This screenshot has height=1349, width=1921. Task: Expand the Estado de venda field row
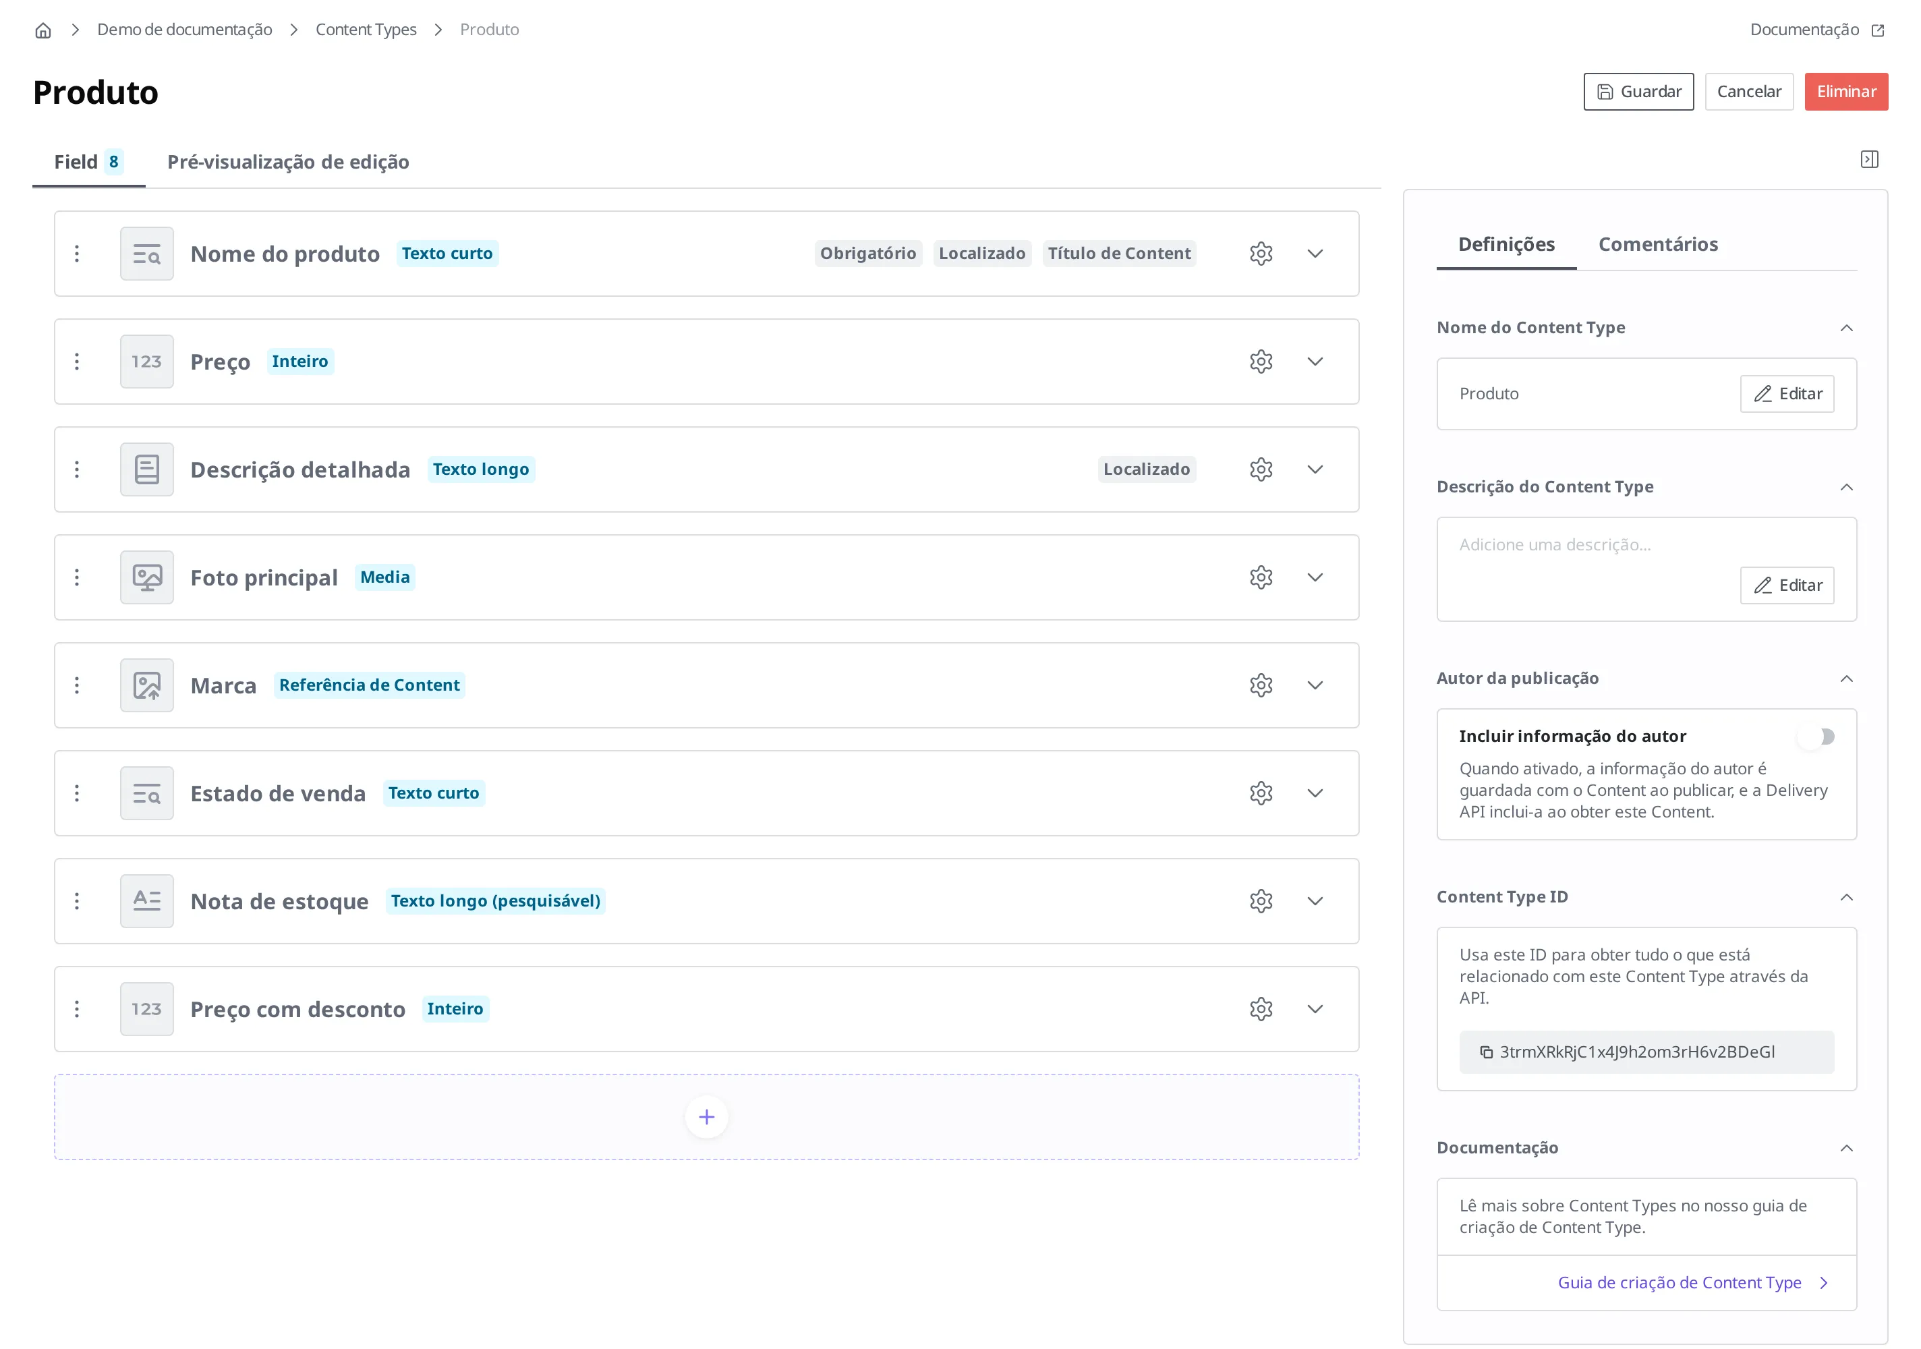click(x=1315, y=793)
